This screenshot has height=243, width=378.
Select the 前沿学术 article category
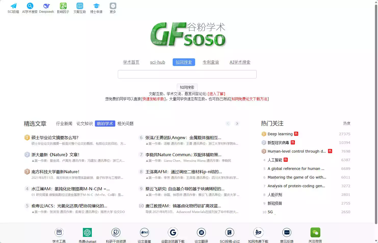[x=105, y=124]
